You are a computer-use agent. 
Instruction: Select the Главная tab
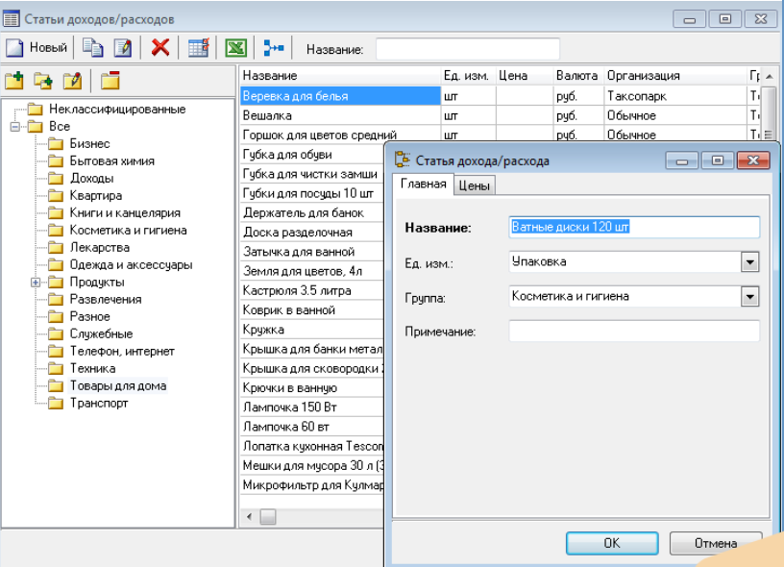pyautogui.click(x=423, y=185)
